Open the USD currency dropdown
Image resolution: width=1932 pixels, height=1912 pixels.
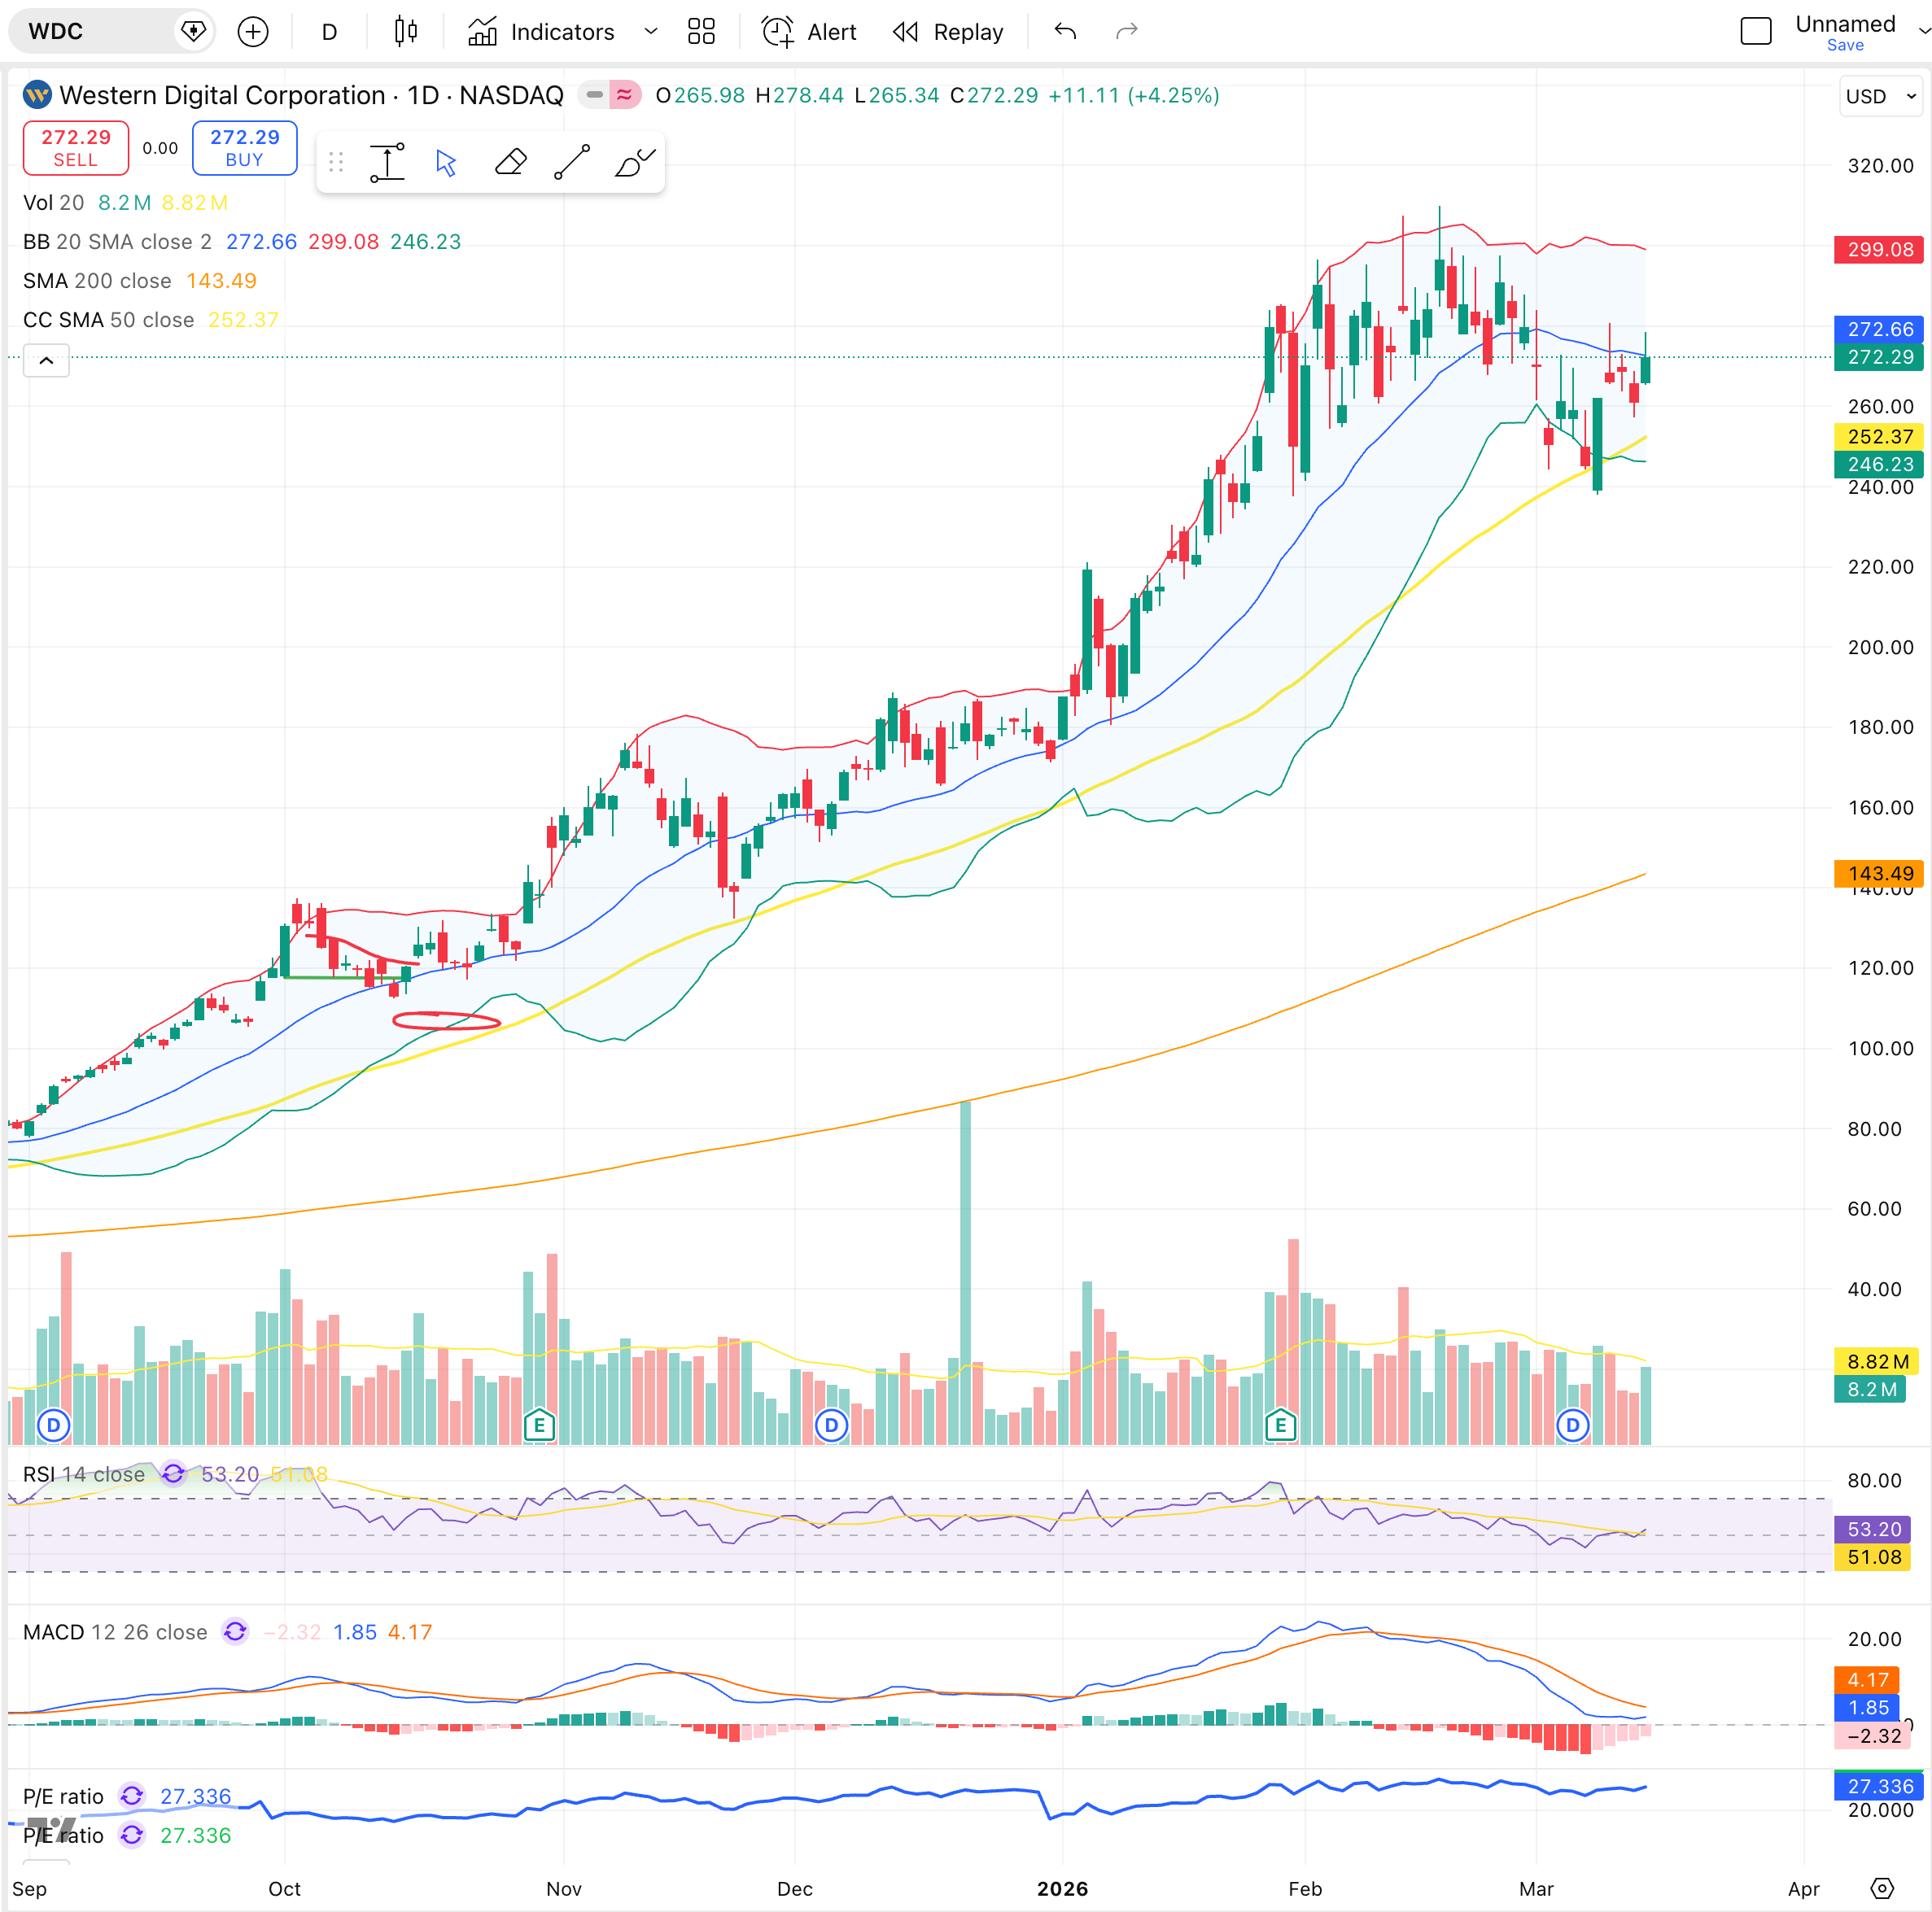coord(1880,96)
